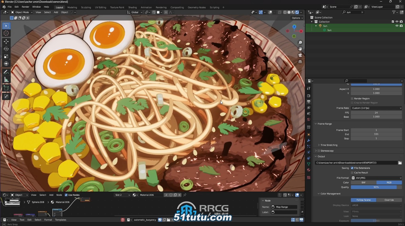
Task: Set output color to RGB
Action: [389, 183]
